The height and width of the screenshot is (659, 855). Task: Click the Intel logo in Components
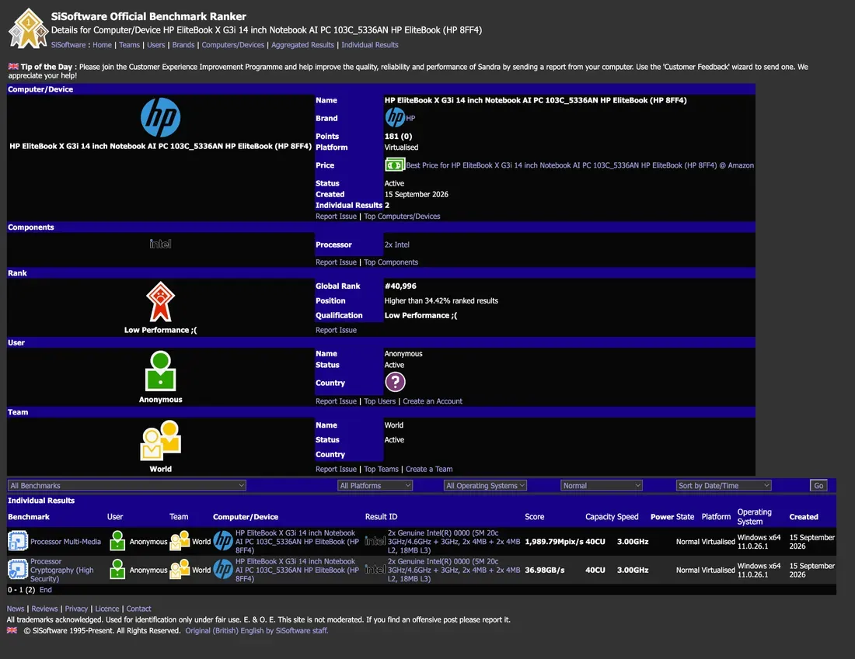pos(160,244)
